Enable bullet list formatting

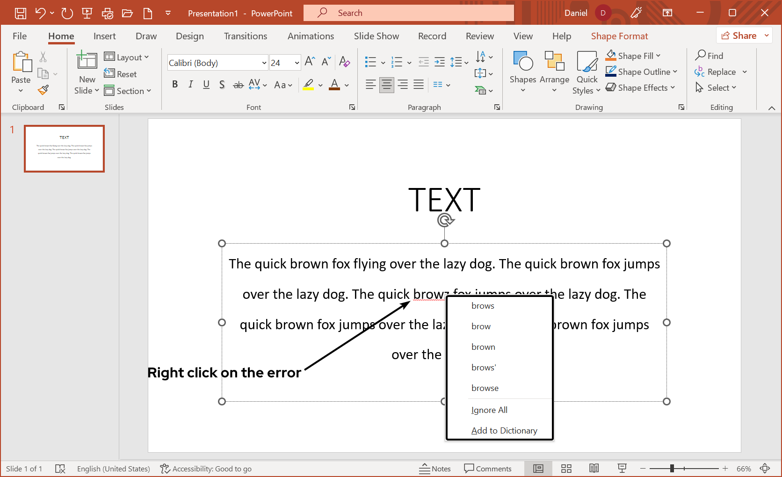[370, 62]
